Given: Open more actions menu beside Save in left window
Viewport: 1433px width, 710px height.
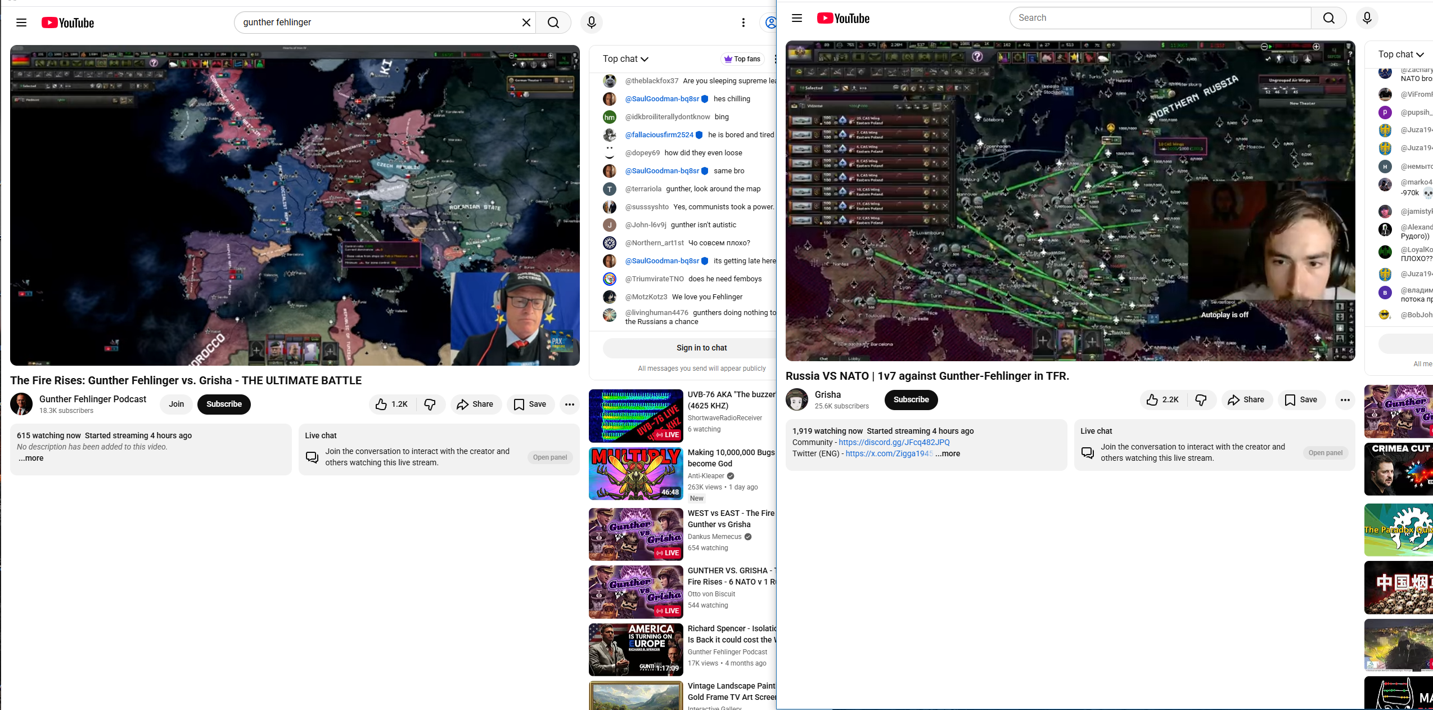Looking at the screenshot, I should click(569, 404).
